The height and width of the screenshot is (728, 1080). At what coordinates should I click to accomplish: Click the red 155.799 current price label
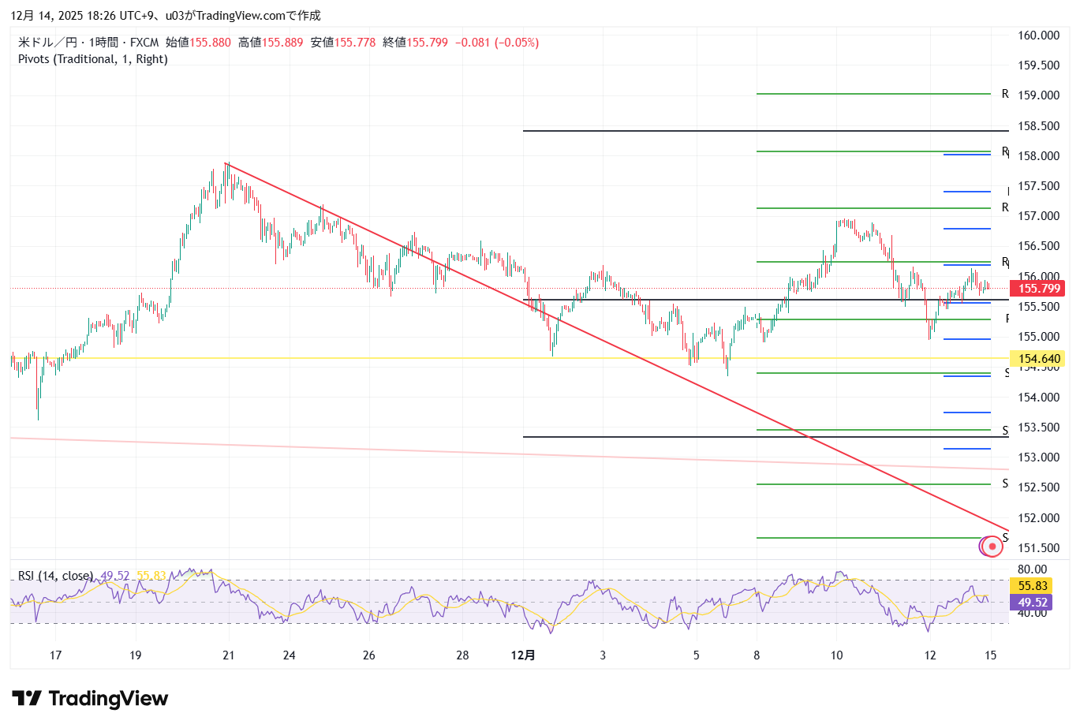pos(1038,289)
